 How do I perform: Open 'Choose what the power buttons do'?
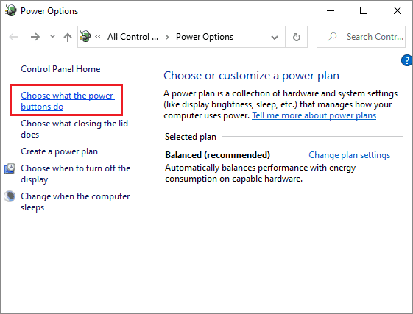tap(68, 101)
